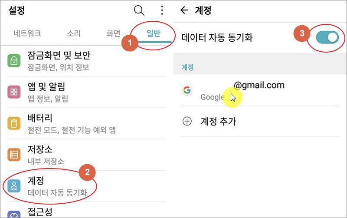Open the @gmail.com Google account entry
The image size is (347, 218).
click(260, 90)
